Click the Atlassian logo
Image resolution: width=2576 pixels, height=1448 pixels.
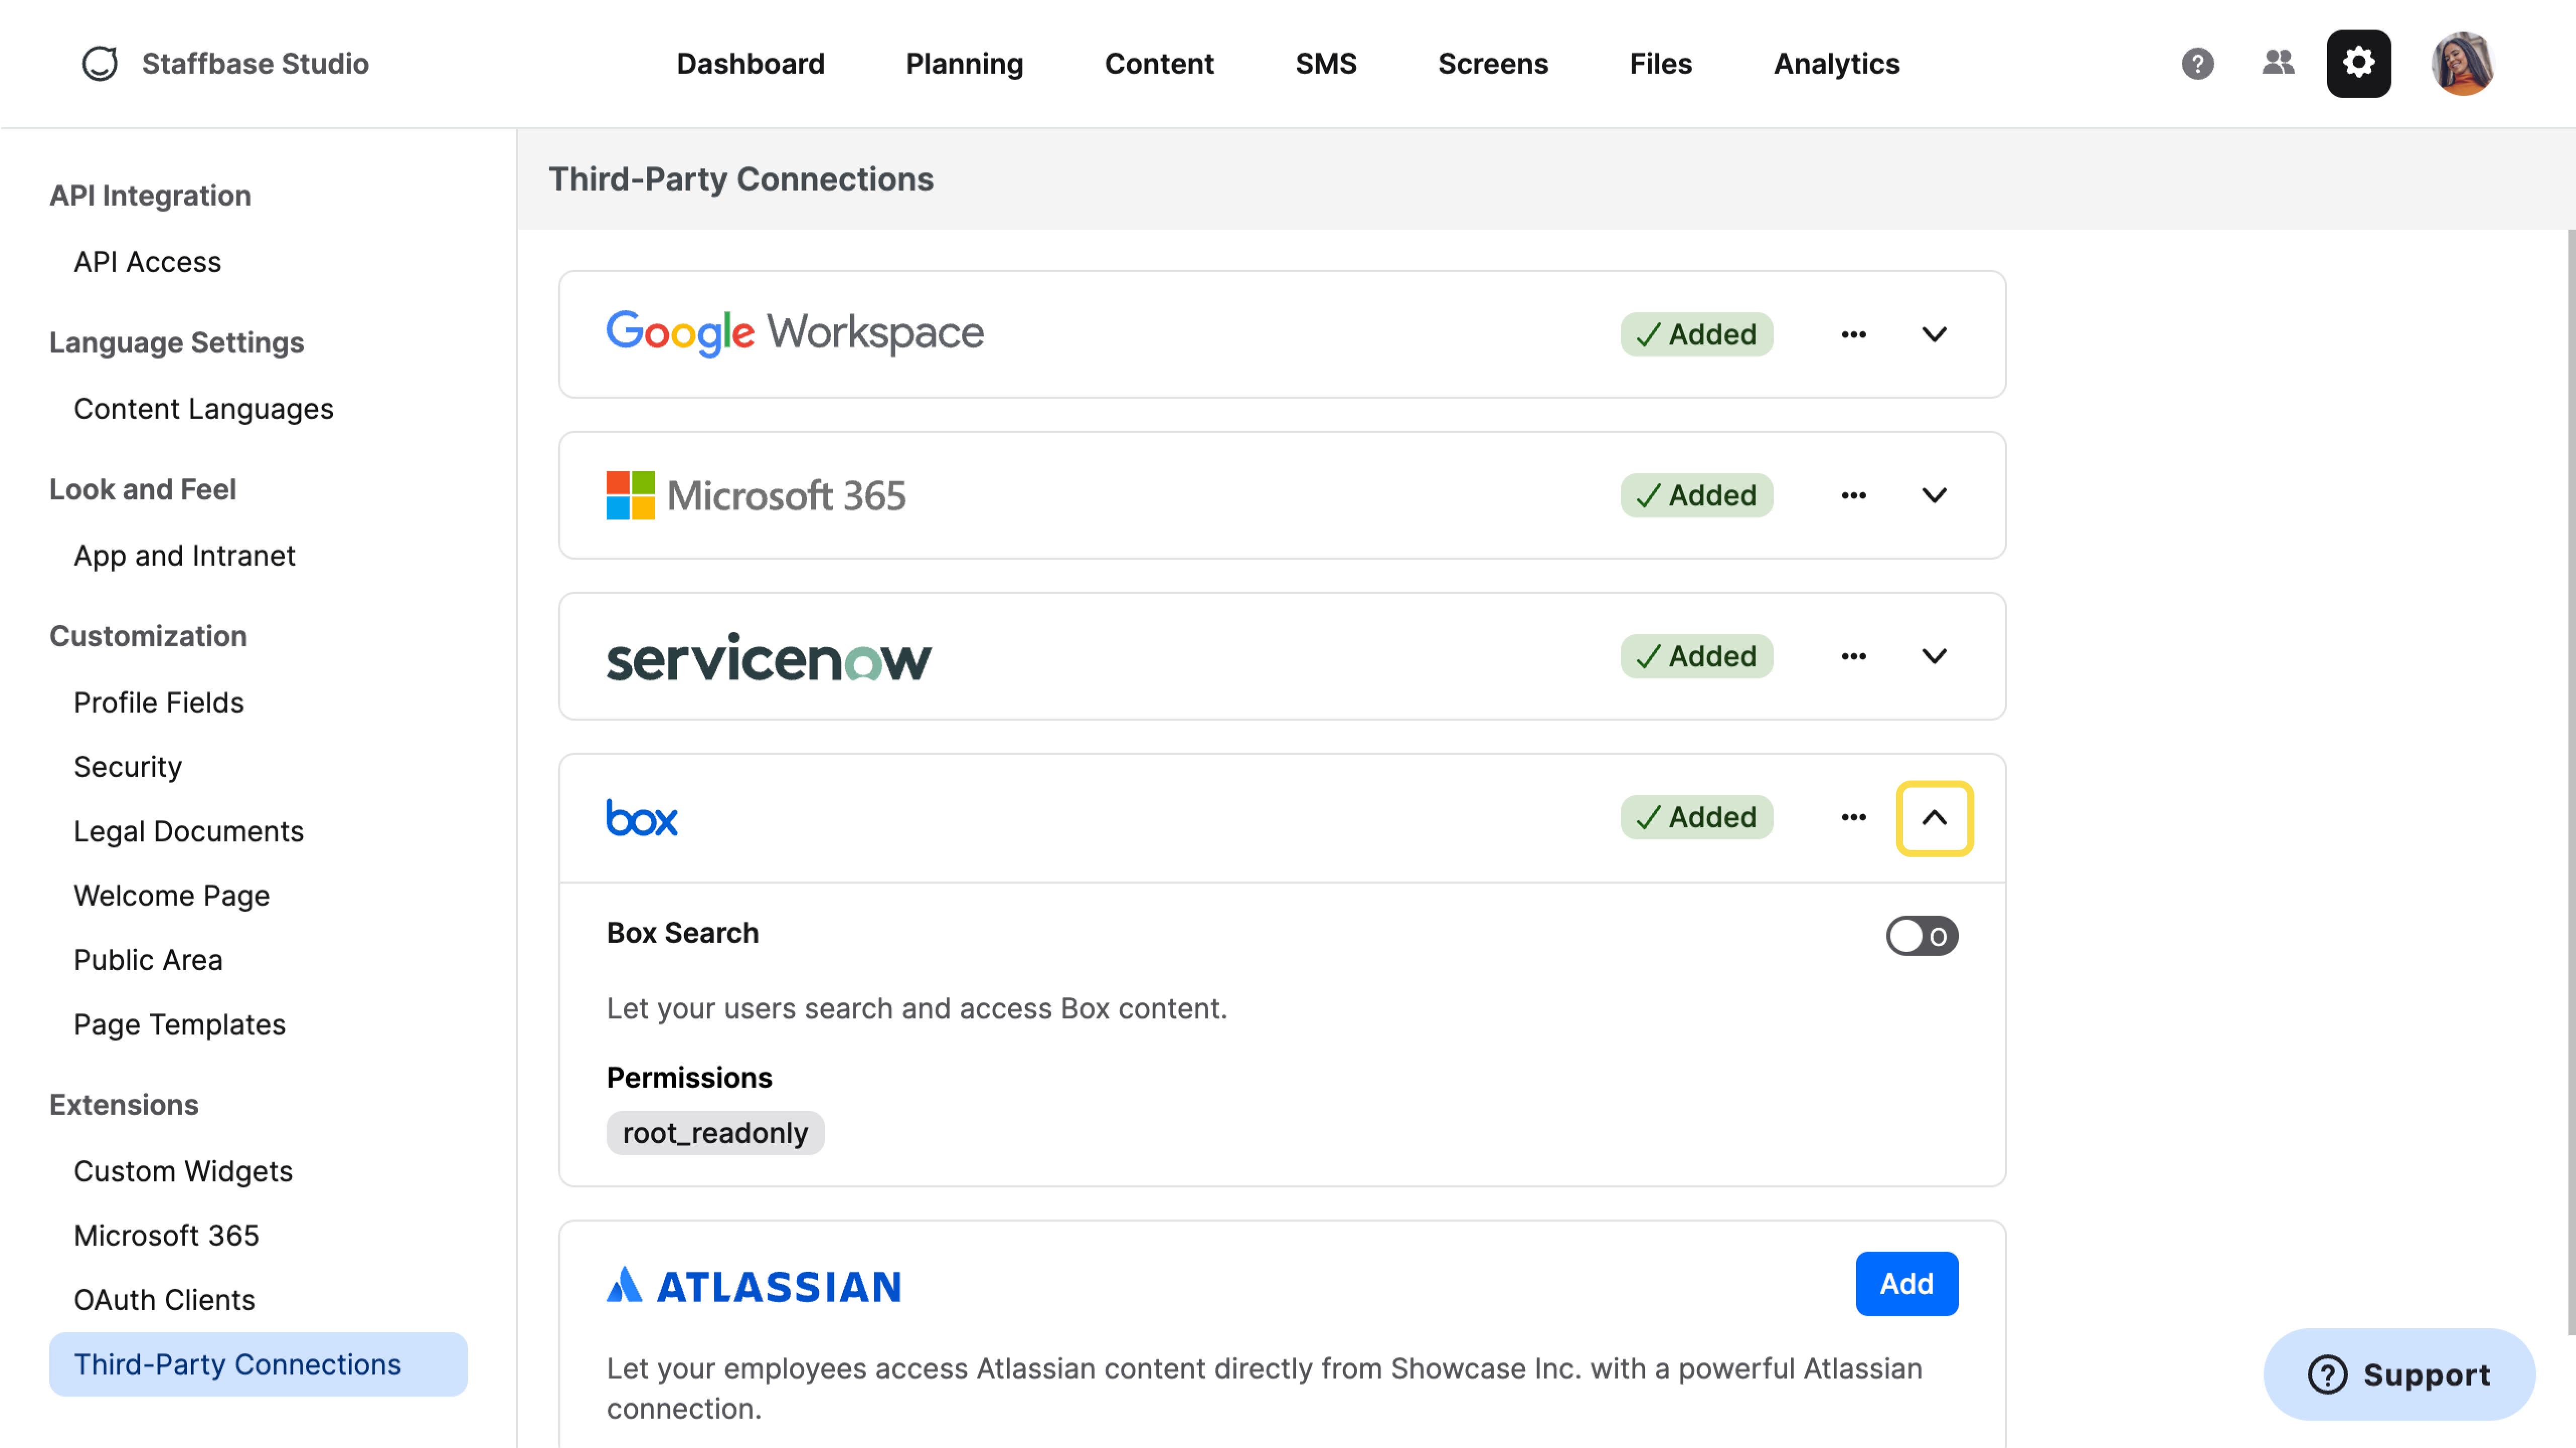(x=753, y=1285)
